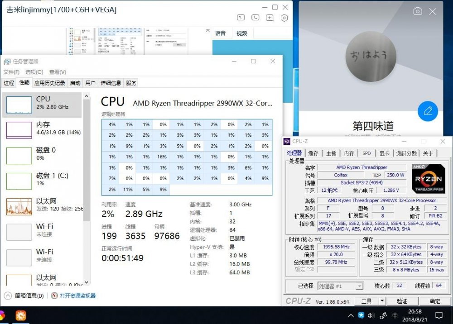Open the 服务 tab in Task Manager
The width and height of the screenshot is (453, 324).
coord(131,83)
